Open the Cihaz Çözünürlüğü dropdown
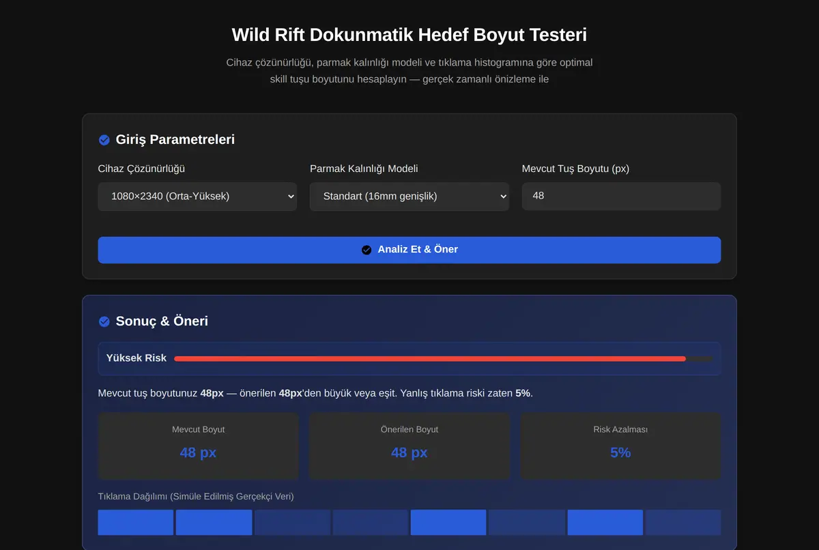The image size is (819, 550). 197,197
